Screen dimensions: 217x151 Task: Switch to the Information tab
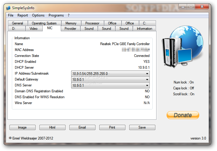[x=144, y=29]
